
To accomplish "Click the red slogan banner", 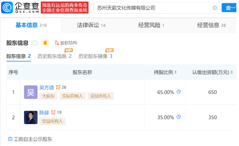I will coord(64,8).
